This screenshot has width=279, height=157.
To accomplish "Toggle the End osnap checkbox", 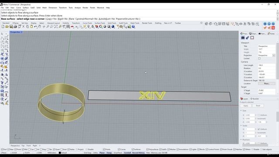I will [2, 149].
